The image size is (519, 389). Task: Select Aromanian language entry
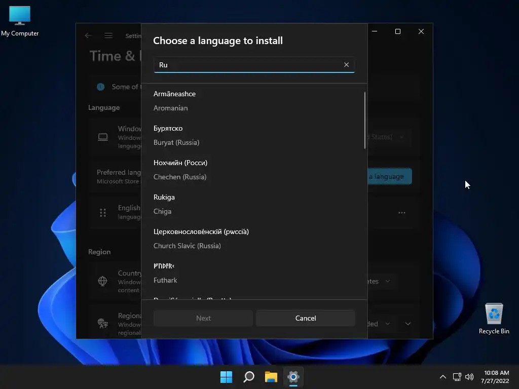click(254, 101)
